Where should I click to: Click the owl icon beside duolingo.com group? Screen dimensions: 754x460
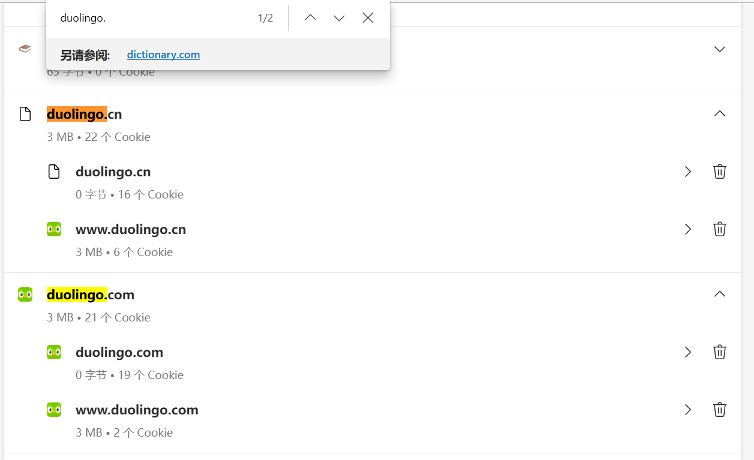click(25, 294)
